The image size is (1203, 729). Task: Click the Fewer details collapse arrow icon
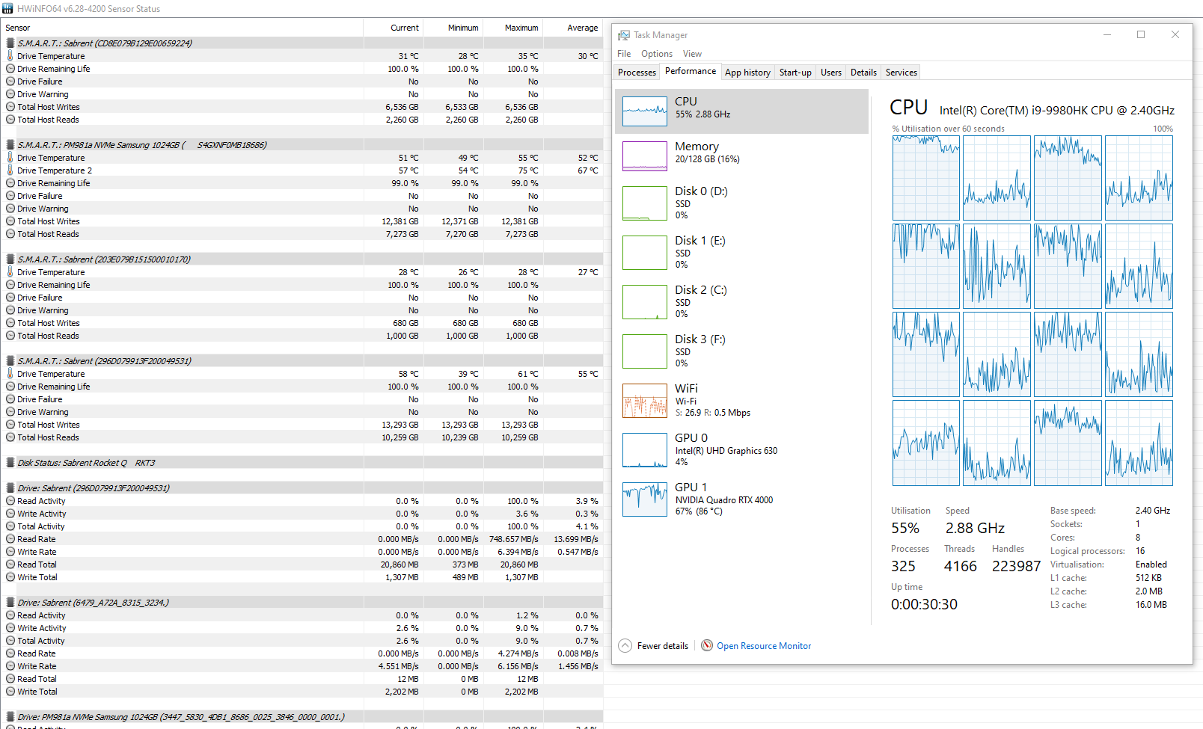(625, 646)
